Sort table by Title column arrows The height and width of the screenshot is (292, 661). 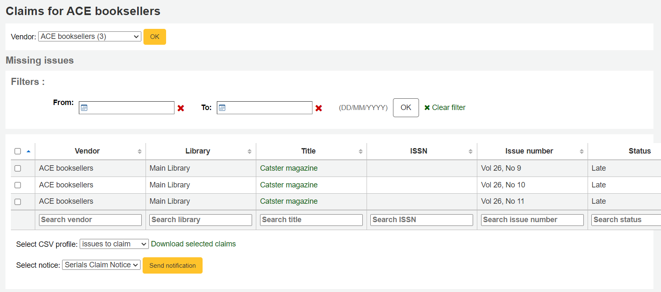click(x=361, y=151)
